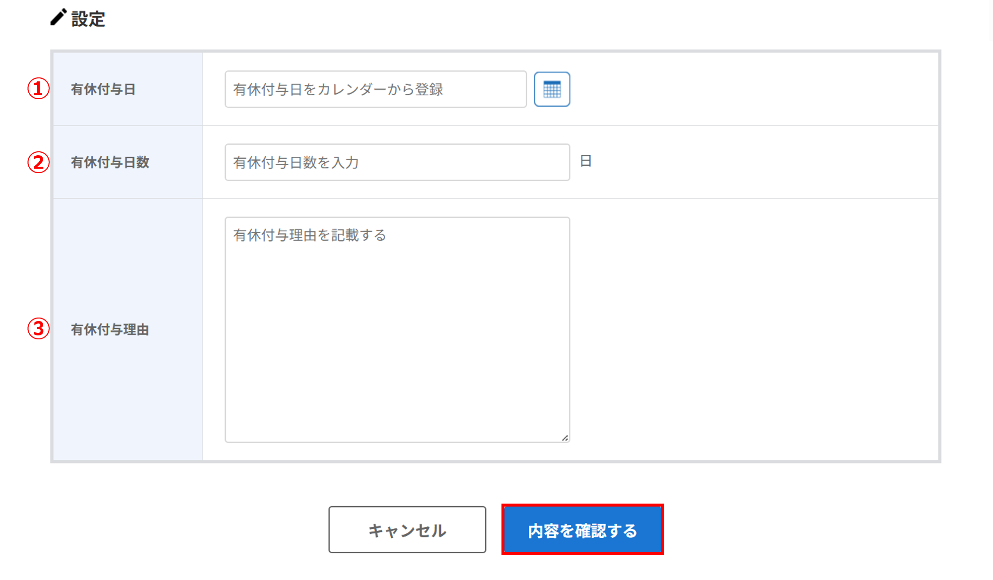
Task: Click into the 有休付与日数 number field
Action: (397, 162)
